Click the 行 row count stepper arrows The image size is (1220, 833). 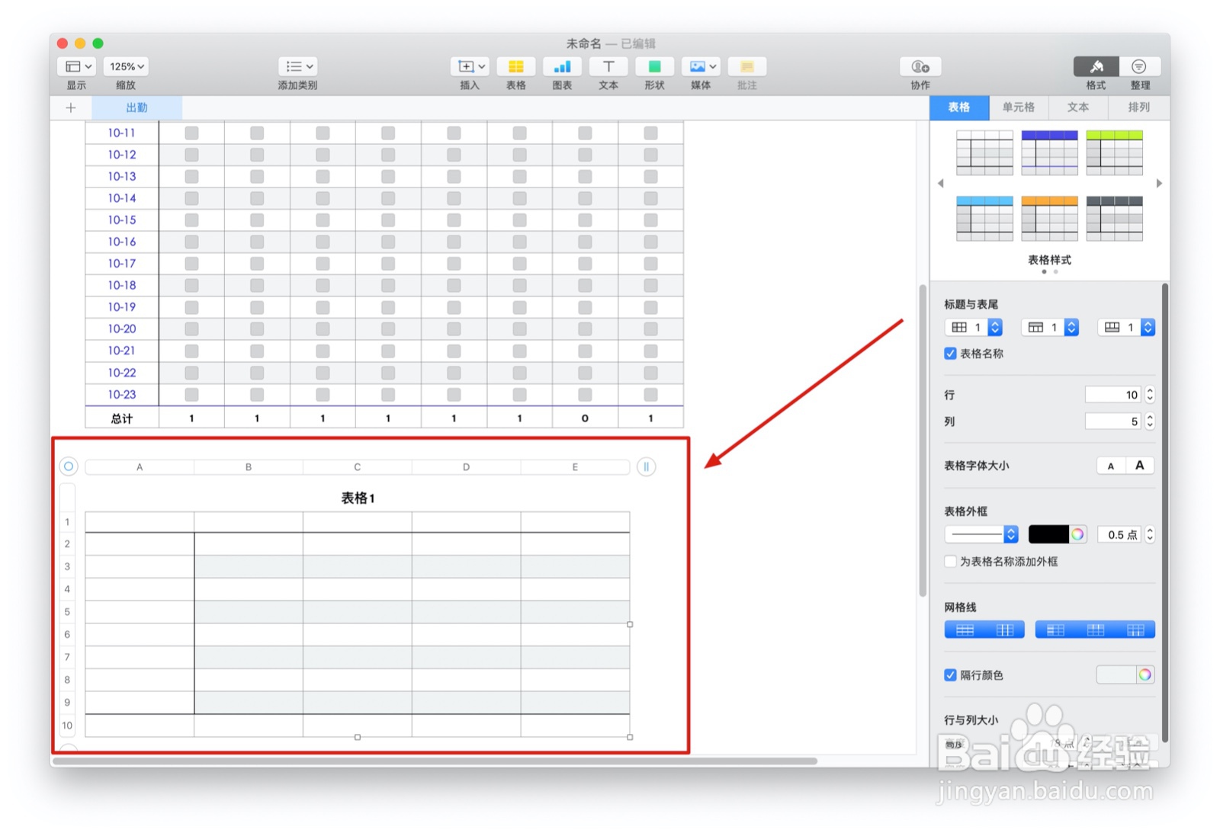(x=1150, y=395)
